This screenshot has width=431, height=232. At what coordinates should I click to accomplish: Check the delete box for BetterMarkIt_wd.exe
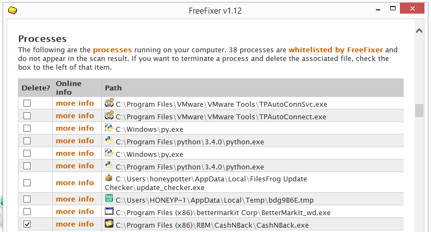tap(27, 212)
